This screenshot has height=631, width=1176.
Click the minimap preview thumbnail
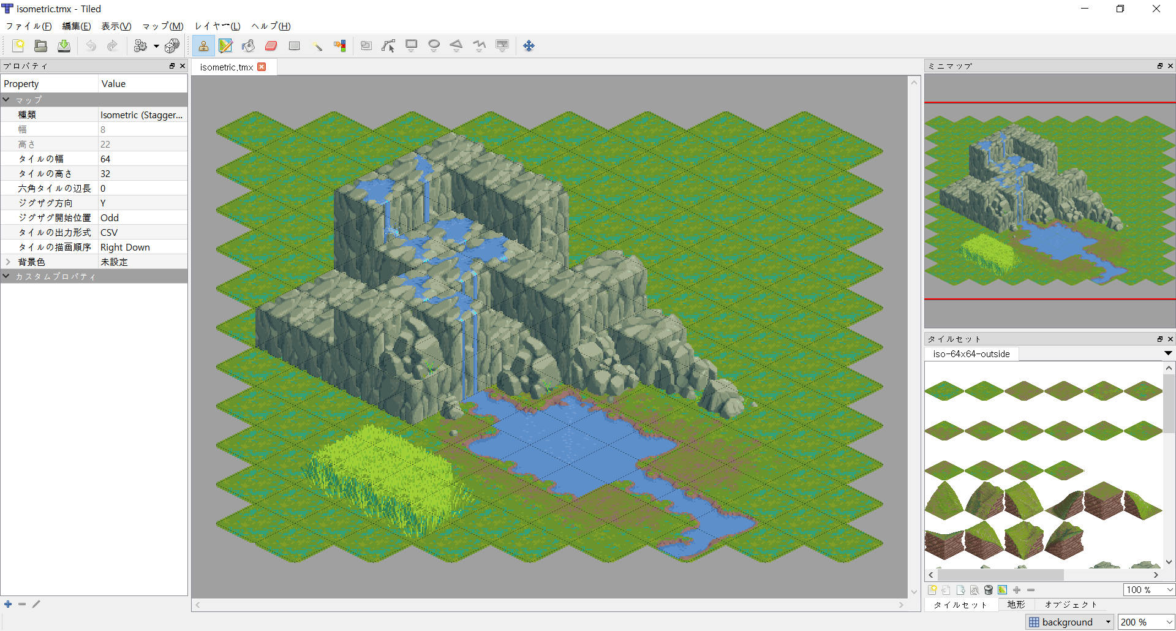point(1050,201)
